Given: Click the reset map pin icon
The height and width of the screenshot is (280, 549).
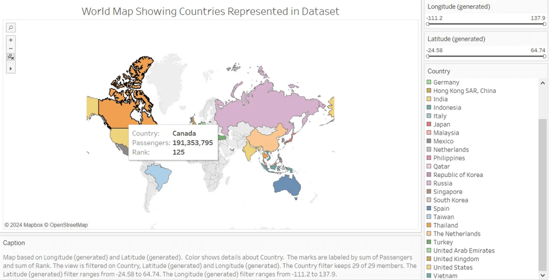Looking at the screenshot, I should pos(11,57).
